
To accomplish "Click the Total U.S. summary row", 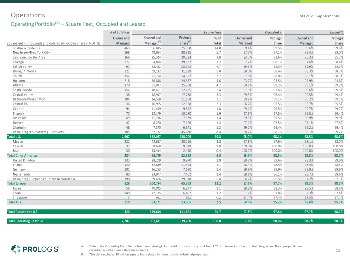I will tap(175, 137).
